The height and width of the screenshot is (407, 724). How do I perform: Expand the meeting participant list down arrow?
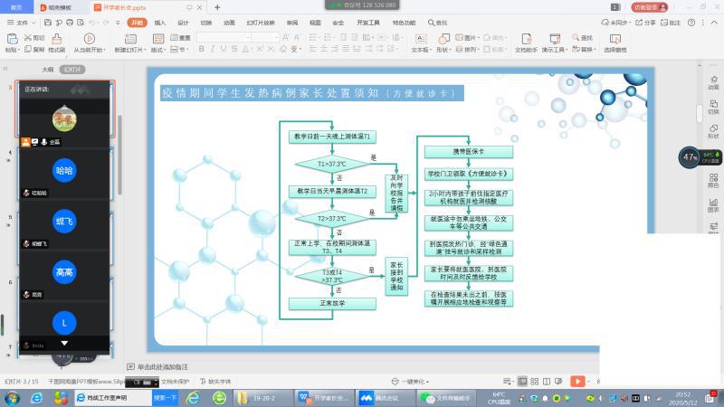pos(63,343)
